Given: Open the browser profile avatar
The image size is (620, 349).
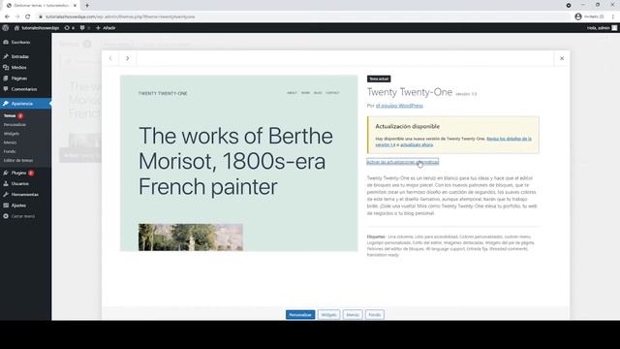Looking at the screenshot, I should click(578, 16).
